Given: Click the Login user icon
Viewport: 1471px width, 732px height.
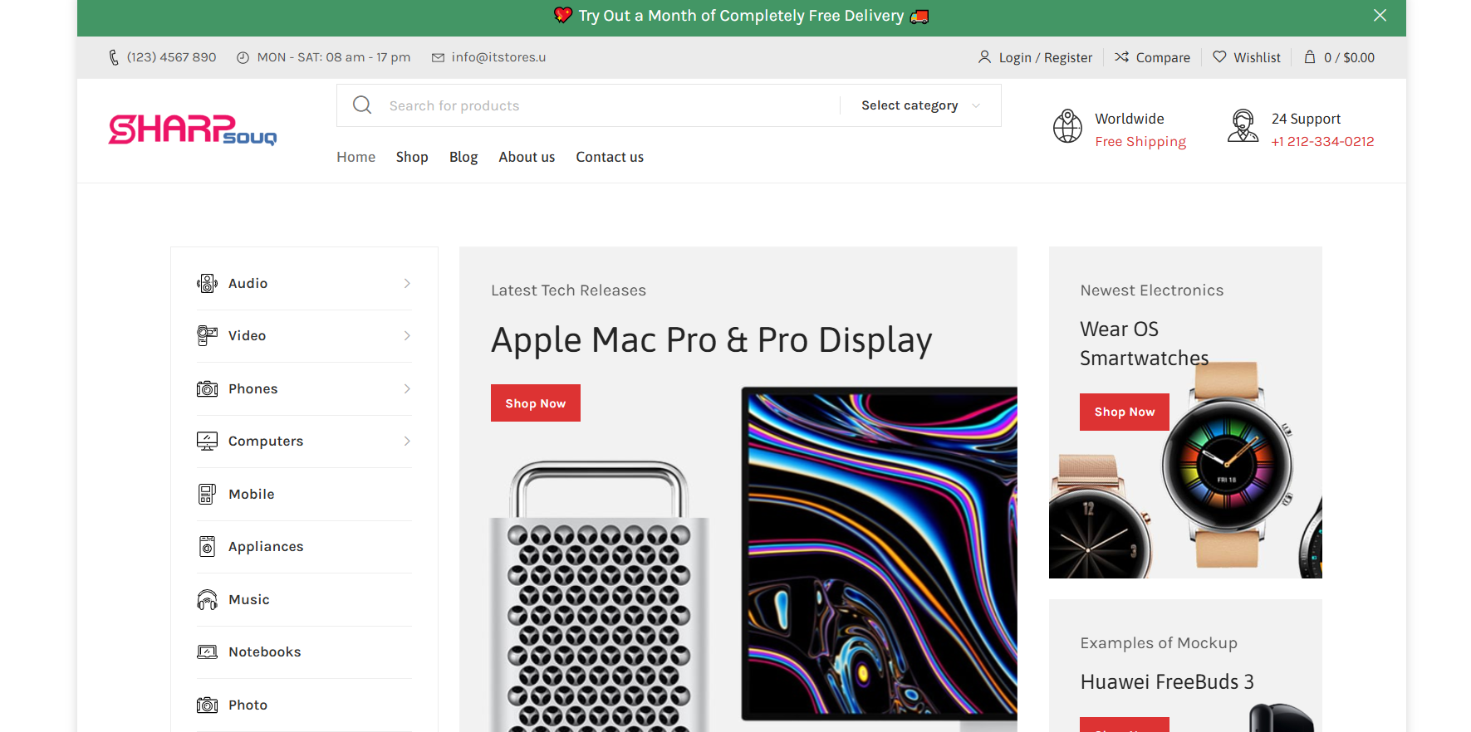Looking at the screenshot, I should pos(984,57).
